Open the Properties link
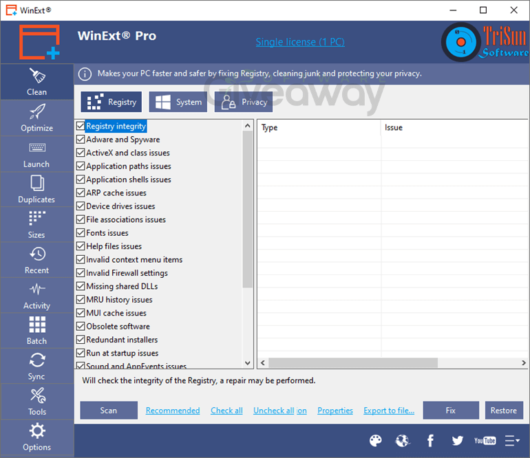Viewport: 530px width, 458px height. [335, 411]
